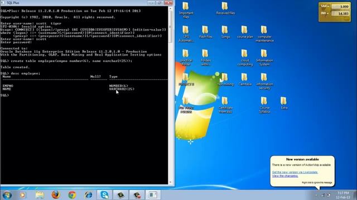Image resolution: width=357 pixels, height=200 pixels.
Task: Switch to the SQL Plus taskbar button
Action: coord(153,195)
